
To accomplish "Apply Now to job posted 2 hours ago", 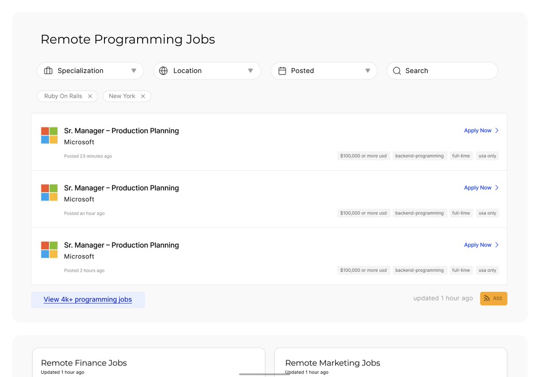I will click(x=478, y=245).
